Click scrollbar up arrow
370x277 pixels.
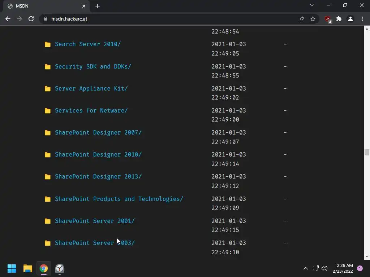click(x=367, y=29)
